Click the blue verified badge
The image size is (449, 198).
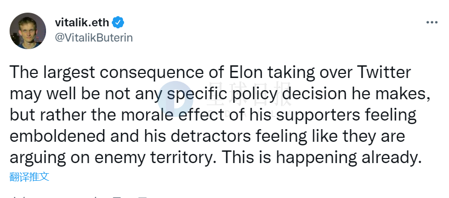(x=118, y=22)
